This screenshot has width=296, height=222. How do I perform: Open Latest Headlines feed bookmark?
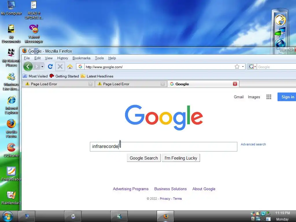click(97, 76)
